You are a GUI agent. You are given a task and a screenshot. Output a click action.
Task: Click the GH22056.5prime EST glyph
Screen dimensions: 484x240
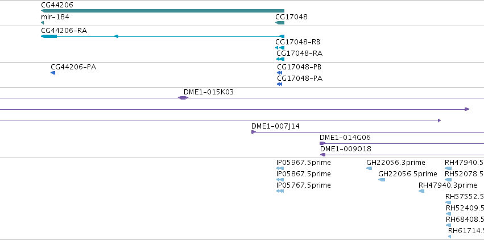tap(382, 180)
